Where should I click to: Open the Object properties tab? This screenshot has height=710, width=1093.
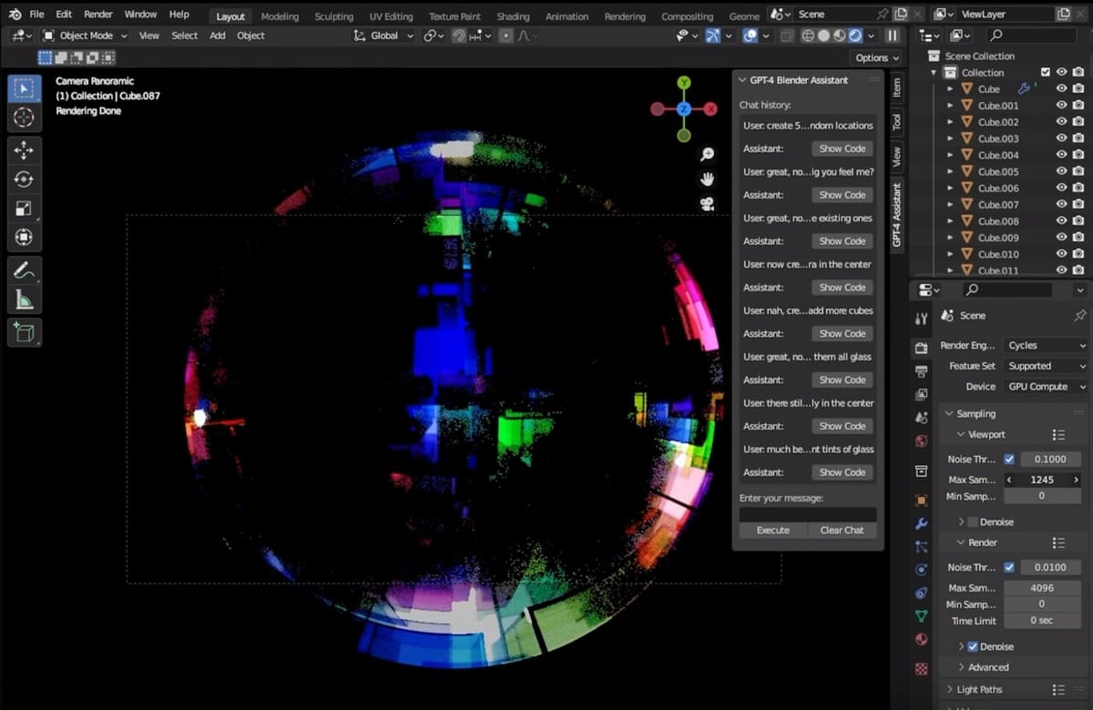[x=921, y=500]
